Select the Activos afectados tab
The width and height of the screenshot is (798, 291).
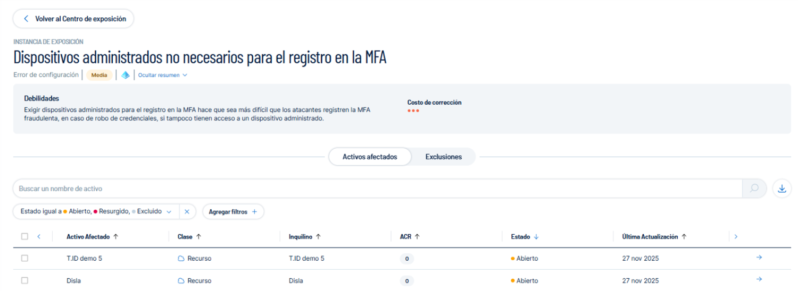point(370,157)
